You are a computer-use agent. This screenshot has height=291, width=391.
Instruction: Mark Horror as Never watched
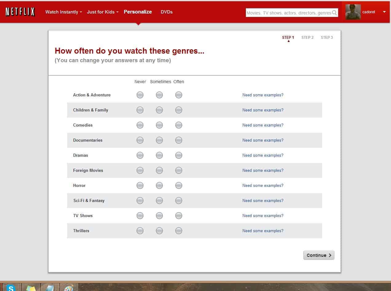140,185
